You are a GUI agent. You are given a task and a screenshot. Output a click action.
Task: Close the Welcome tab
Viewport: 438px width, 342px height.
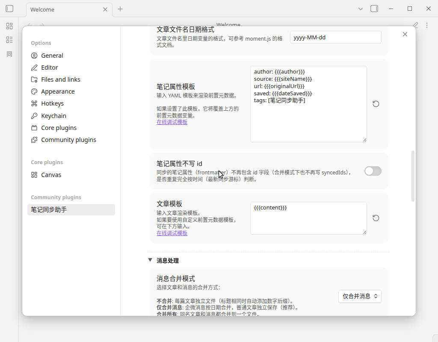coord(105,9)
